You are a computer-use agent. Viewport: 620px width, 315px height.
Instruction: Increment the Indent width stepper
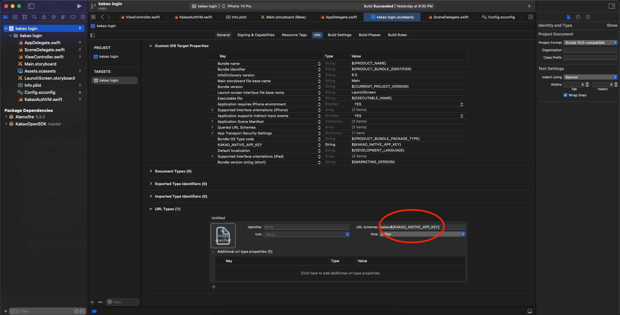pos(616,83)
